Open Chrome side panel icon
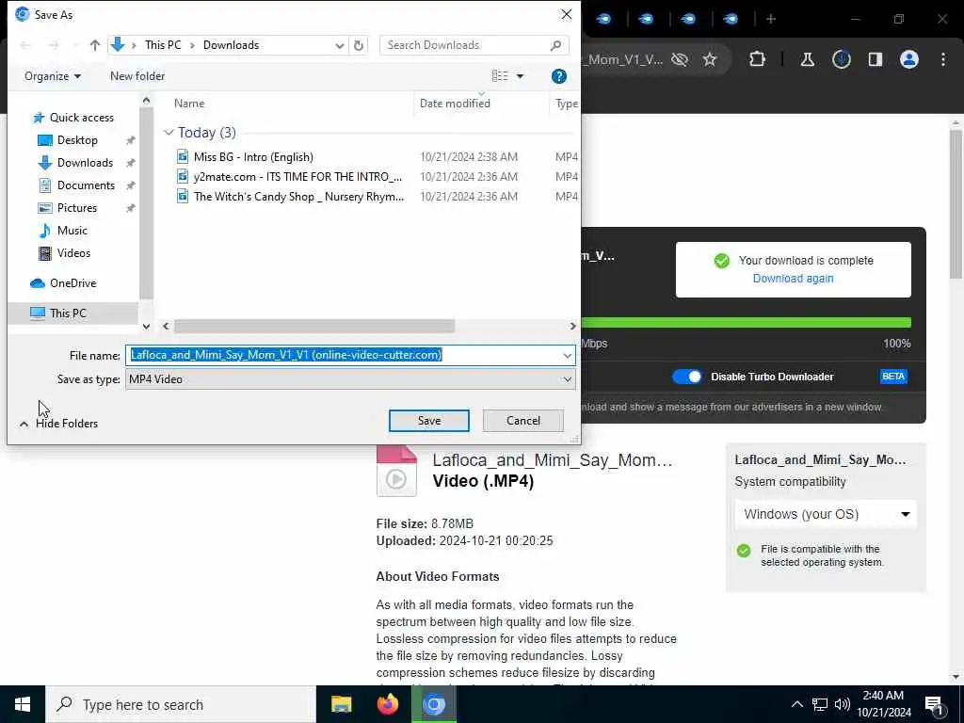964x723 pixels. tap(876, 59)
